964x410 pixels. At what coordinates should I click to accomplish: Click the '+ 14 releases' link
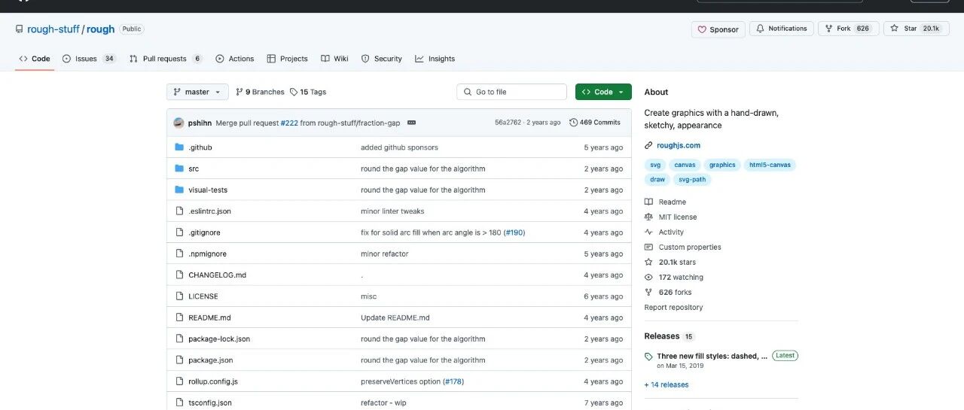tap(667, 384)
